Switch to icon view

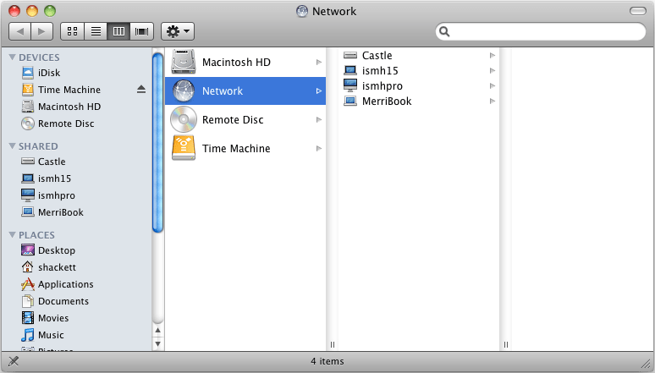(72, 31)
